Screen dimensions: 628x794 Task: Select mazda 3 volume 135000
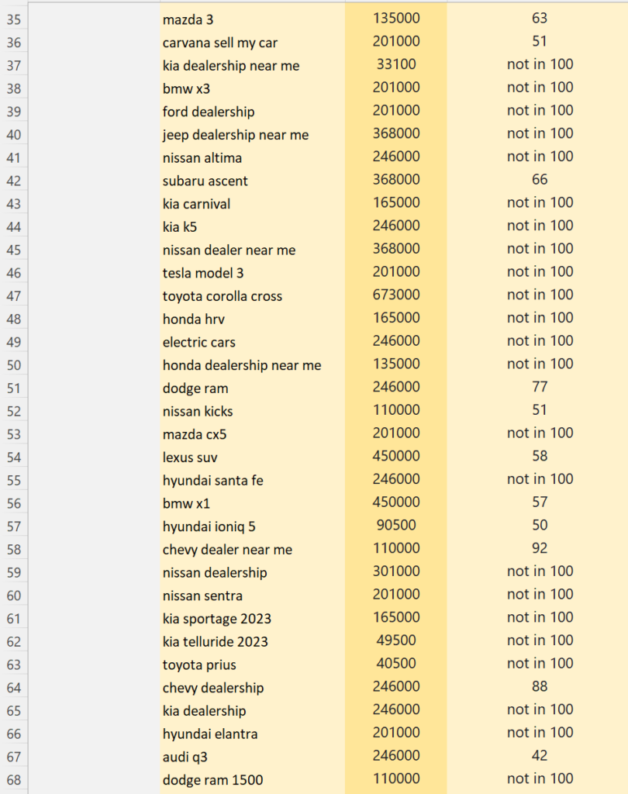pyautogui.click(x=396, y=19)
